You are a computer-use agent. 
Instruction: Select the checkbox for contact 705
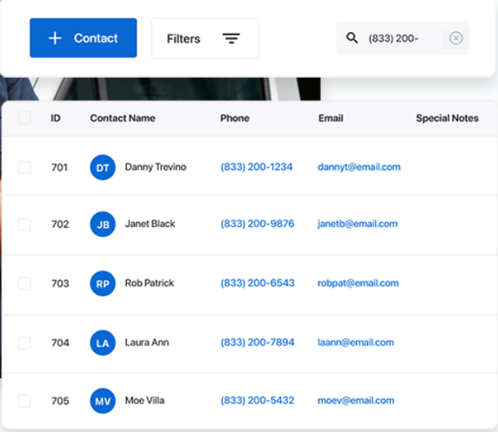pyautogui.click(x=25, y=401)
